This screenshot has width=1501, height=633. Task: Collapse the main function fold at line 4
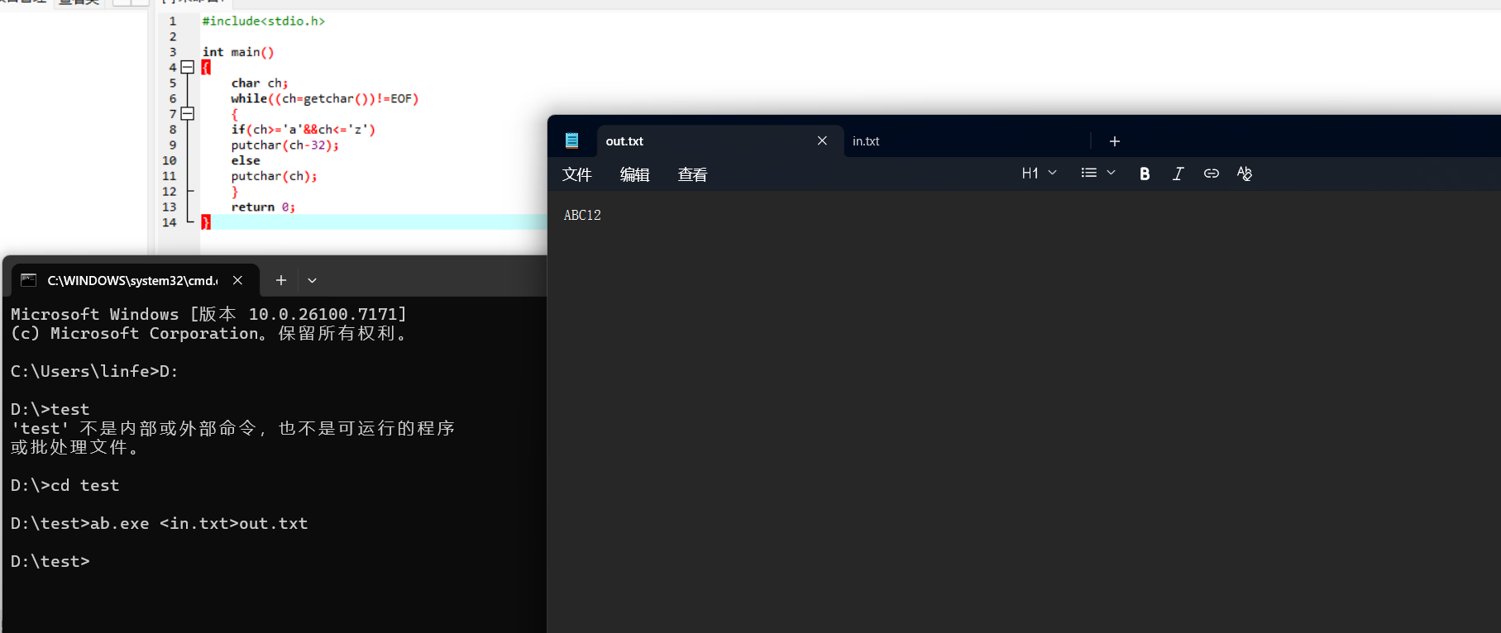188,67
